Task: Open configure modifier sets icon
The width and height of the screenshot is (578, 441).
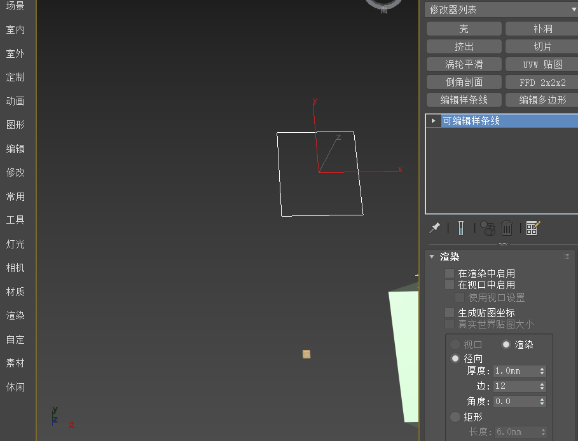Action: tap(533, 228)
